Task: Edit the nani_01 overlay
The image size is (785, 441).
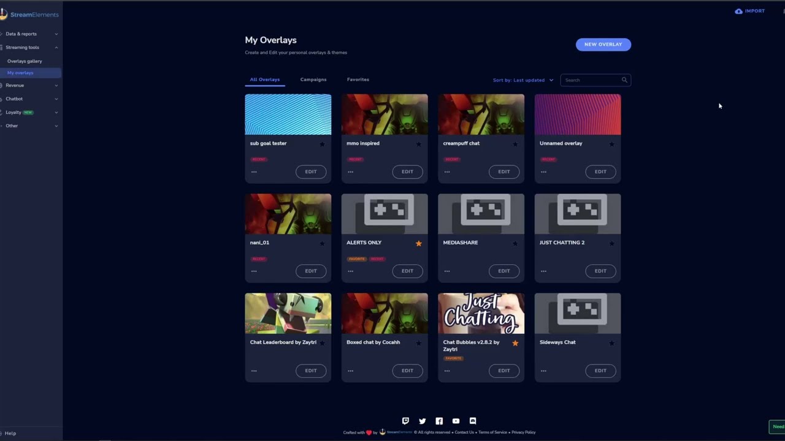Action: [x=311, y=271]
